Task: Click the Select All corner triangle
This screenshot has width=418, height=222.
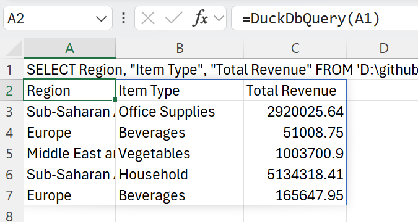Action: [14, 48]
